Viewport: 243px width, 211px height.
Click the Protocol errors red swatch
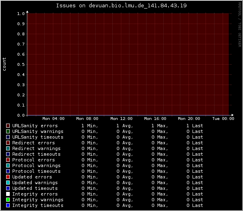[8, 160]
